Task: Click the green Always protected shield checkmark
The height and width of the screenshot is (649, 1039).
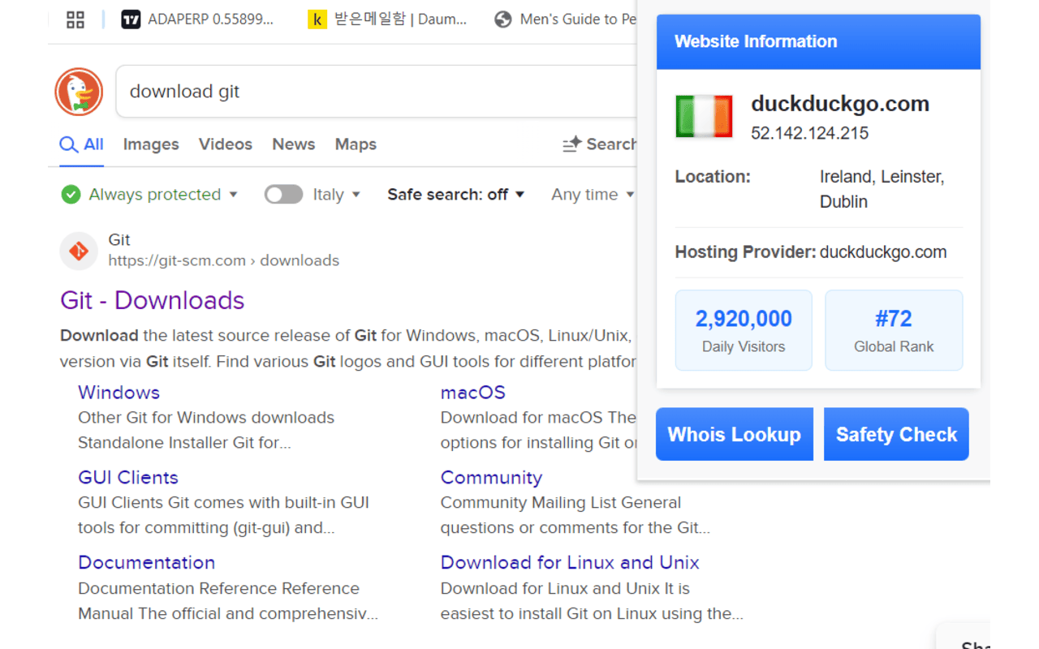Action: point(71,195)
